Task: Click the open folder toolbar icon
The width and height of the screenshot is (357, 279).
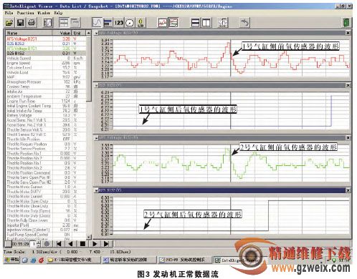Action: pos(9,23)
